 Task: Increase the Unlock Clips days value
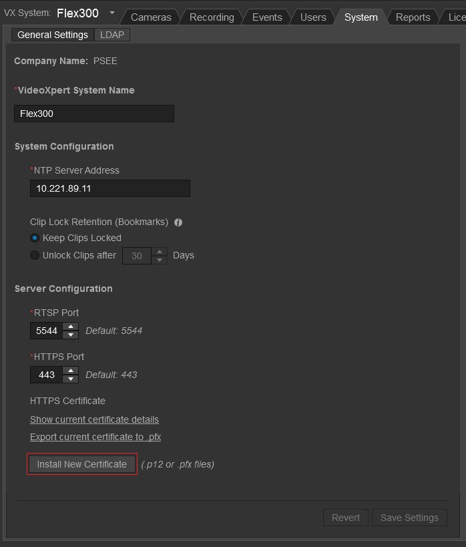click(160, 252)
